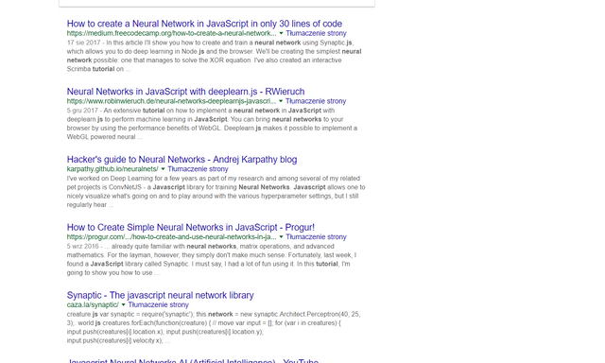Screen dimensions: 605x363
Task: Click the '17 sie 2017' snippet date
Action: pos(83,43)
